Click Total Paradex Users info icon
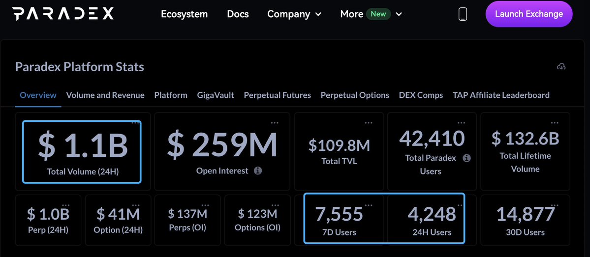Screen dimensions: 590x257 467,158
